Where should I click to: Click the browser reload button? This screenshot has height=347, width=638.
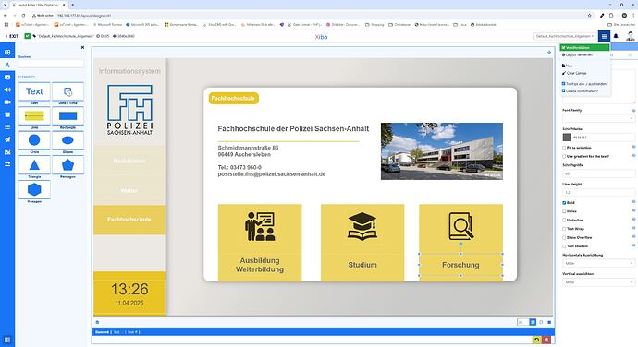[x=23, y=16]
